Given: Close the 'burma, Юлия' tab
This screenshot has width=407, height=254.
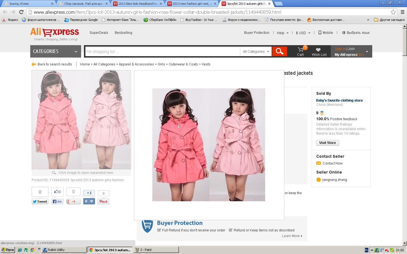Looking at the screenshot, I should pyautogui.click(x=52, y=4).
